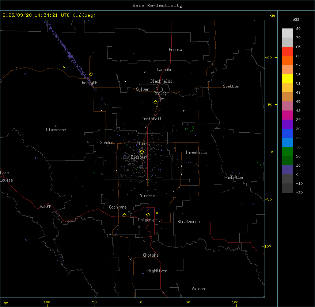
Task: Click the yellow diamond marker above RockyMH
Action: pyautogui.click(x=91, y=74)
